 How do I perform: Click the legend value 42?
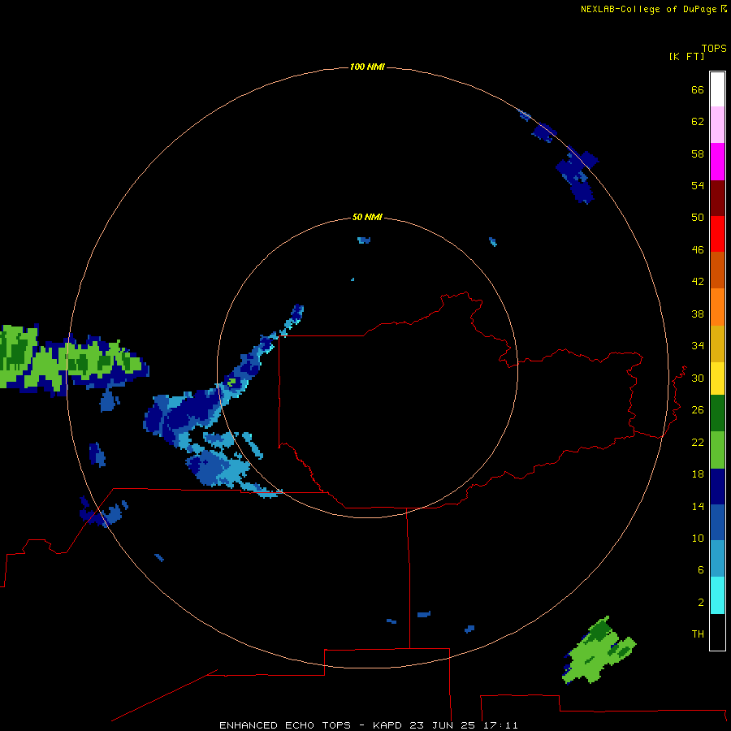point(698,282)
